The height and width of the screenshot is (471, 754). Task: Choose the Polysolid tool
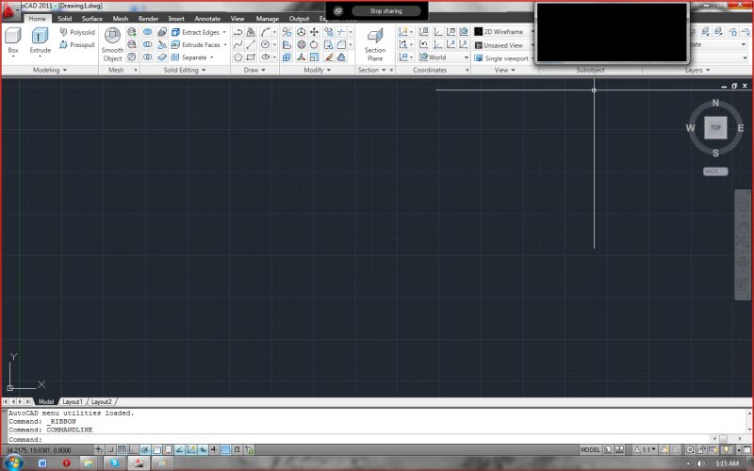[x=76, y=32]
